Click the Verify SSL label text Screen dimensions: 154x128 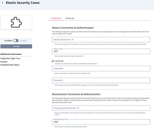tap(60, 61)
